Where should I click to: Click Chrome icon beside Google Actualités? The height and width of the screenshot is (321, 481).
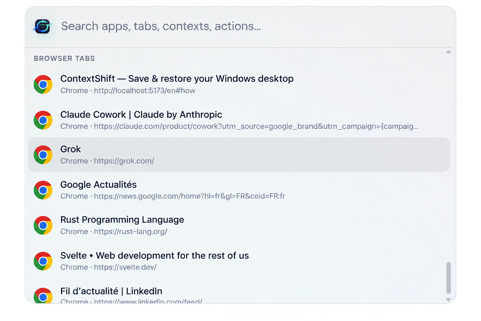[x=43, y=190]
